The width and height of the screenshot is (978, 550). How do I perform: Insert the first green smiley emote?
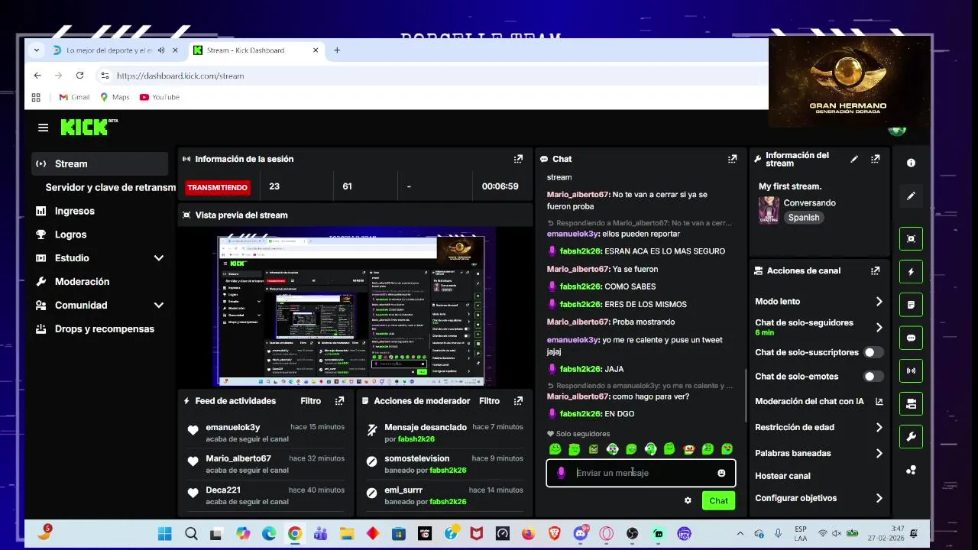(555, 449)
